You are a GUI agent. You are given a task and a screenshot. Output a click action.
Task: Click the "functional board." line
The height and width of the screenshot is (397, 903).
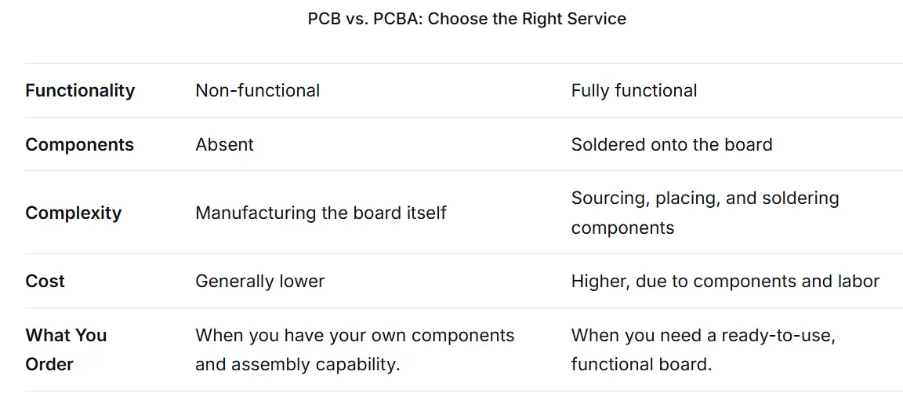click(641, 364)
